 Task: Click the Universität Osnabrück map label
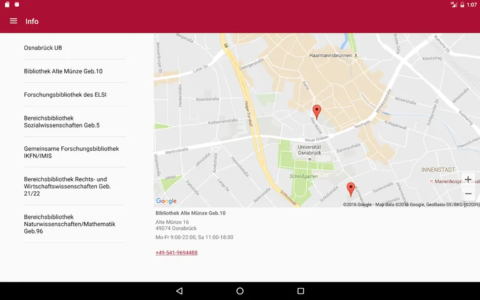[x=309, y=150]
